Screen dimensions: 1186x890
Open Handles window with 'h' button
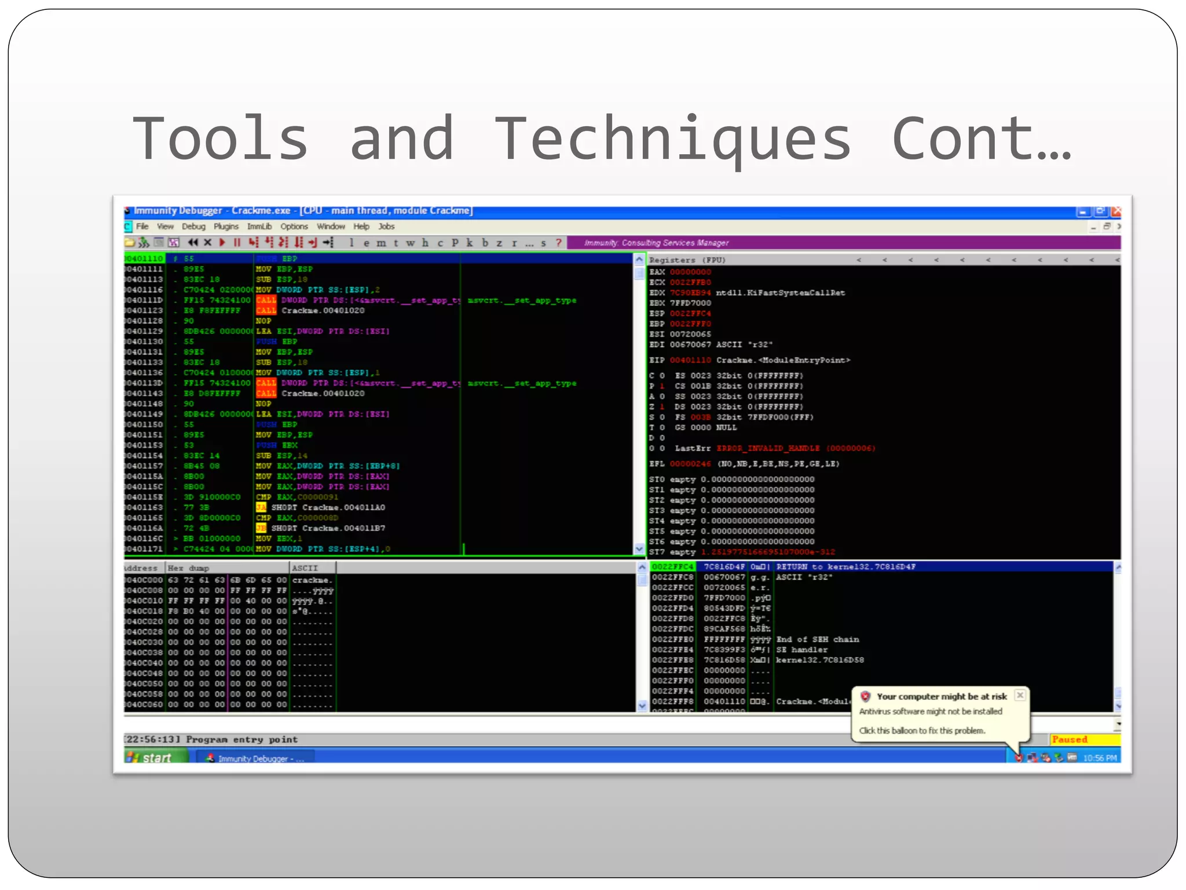tap(426, 243)
